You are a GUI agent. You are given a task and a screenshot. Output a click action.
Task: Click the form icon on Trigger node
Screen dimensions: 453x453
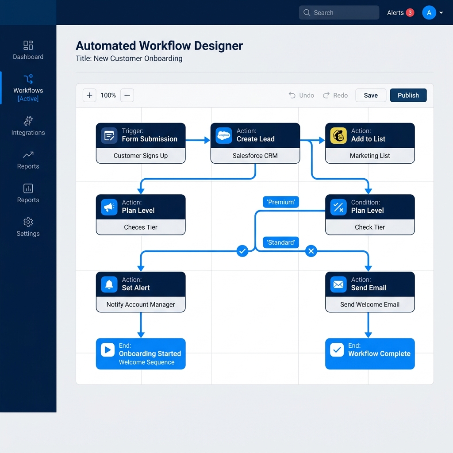pos(109,135)
